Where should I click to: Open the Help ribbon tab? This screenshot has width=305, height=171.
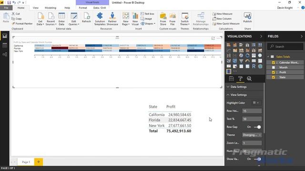(67, 8)
